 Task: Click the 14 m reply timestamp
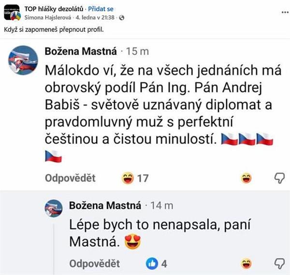click(x=162, y=205)
